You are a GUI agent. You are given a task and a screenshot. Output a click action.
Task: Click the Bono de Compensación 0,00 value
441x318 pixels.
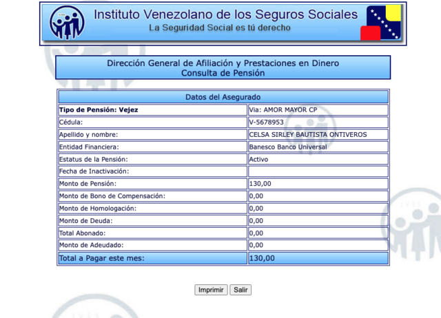[x=256, y=196]
